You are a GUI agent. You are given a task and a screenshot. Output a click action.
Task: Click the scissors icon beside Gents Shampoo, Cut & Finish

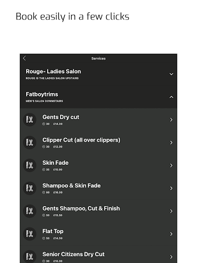coord(30,211)
